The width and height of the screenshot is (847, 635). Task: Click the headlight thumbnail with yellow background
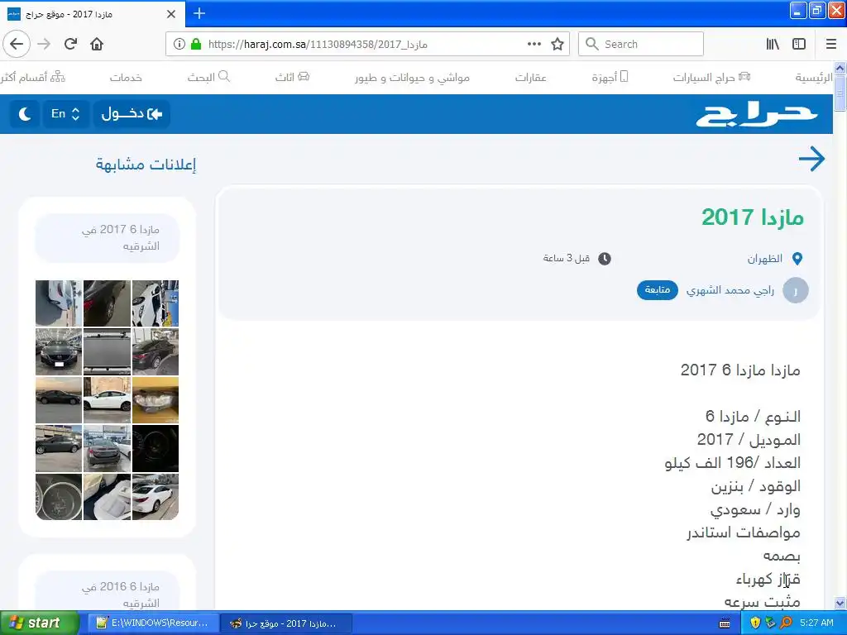[x=156, y=399]
